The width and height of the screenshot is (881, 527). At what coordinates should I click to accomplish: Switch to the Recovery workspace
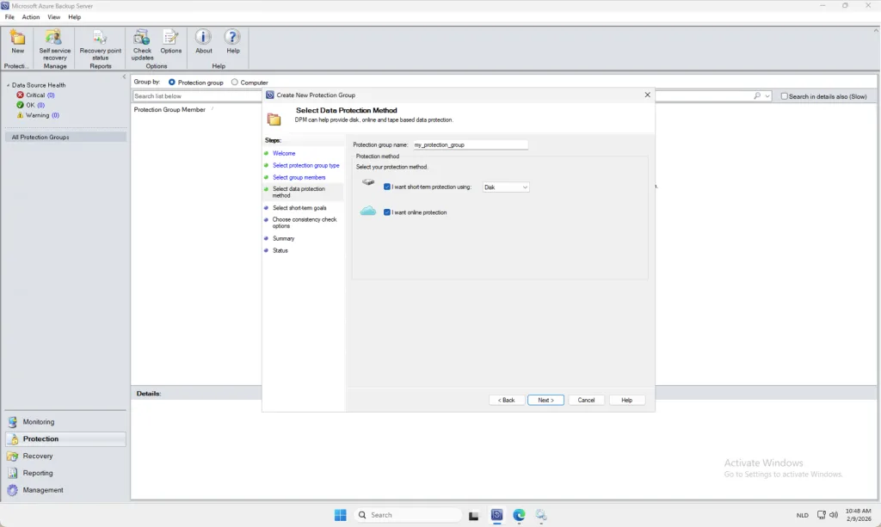point(38,456)
